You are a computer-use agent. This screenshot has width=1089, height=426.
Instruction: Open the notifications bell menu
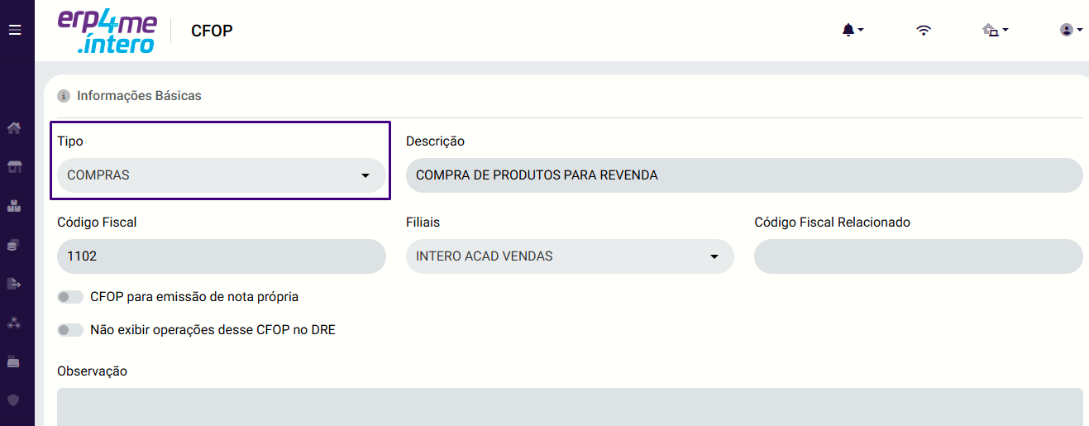coord(853,30)
